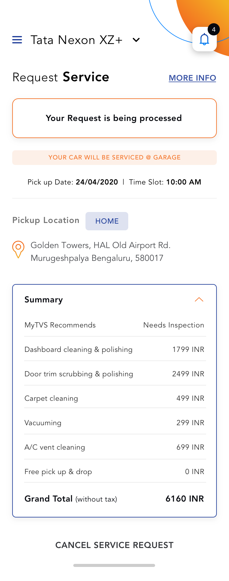This screenshot has height=581, width=229.
Task: Open the hamburger navigation menu
Action: pyautogui.click(x=17, y=40)
